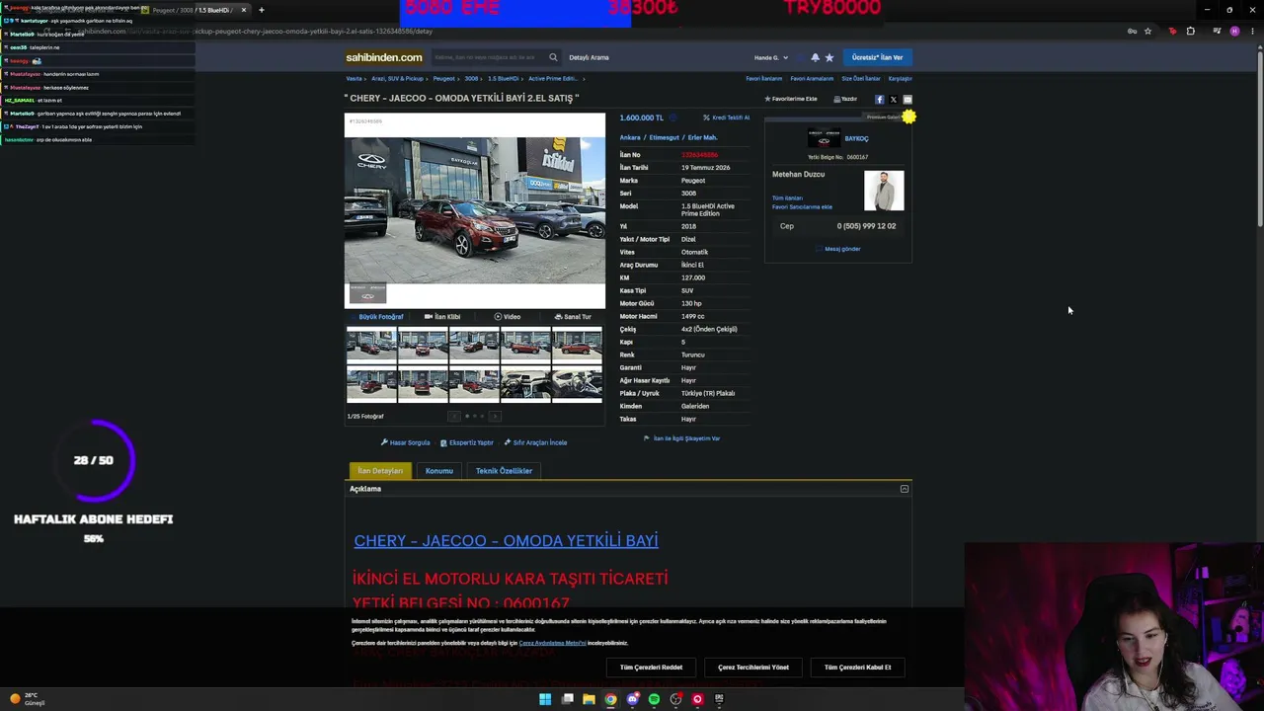Switch to Konumu tab
The width and height of the screenshot is (1264, 711).
point(439,471)
